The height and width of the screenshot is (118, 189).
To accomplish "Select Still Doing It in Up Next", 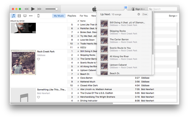I will (124, 24).
